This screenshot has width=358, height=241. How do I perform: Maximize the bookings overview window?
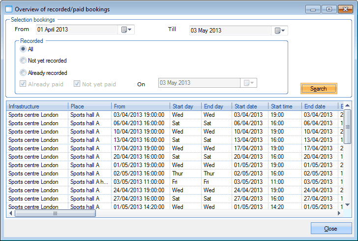tap(328, 9)
